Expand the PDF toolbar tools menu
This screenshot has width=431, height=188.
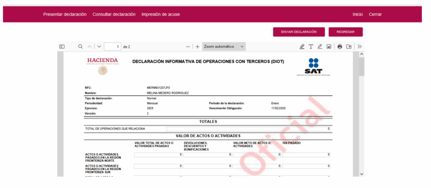pyautogui.click(x=360, y=47)
